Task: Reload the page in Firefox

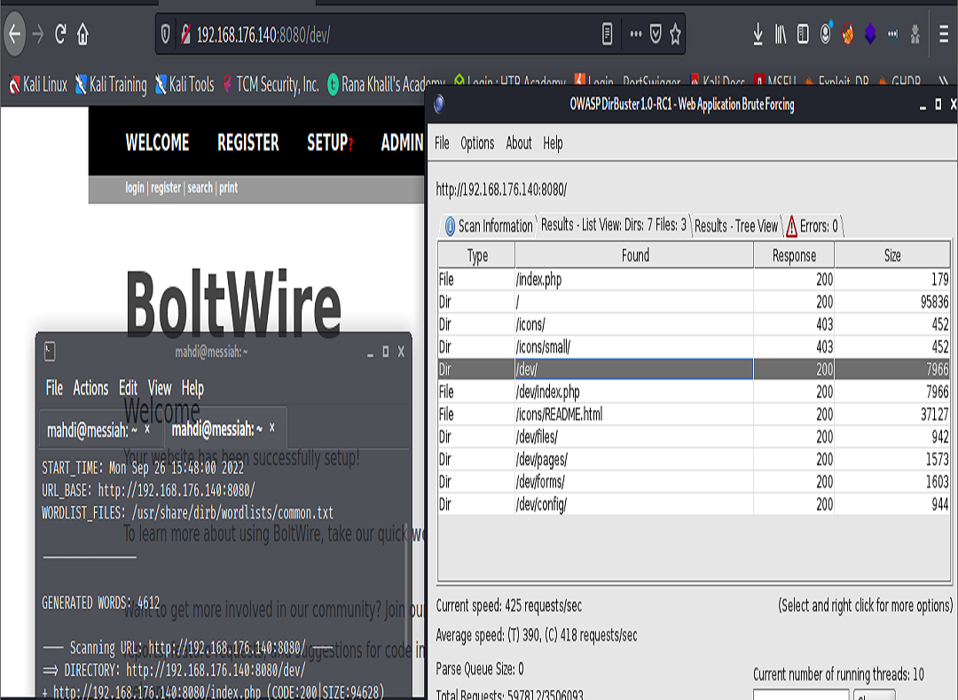Action: pyautogui.click(x=60, y=35)
